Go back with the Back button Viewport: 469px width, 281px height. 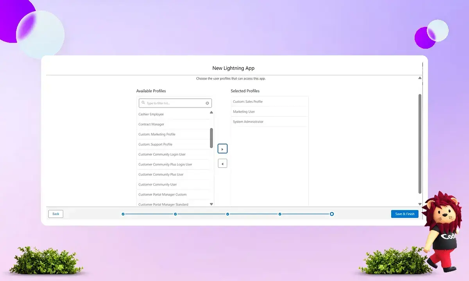tap(56, 214)
